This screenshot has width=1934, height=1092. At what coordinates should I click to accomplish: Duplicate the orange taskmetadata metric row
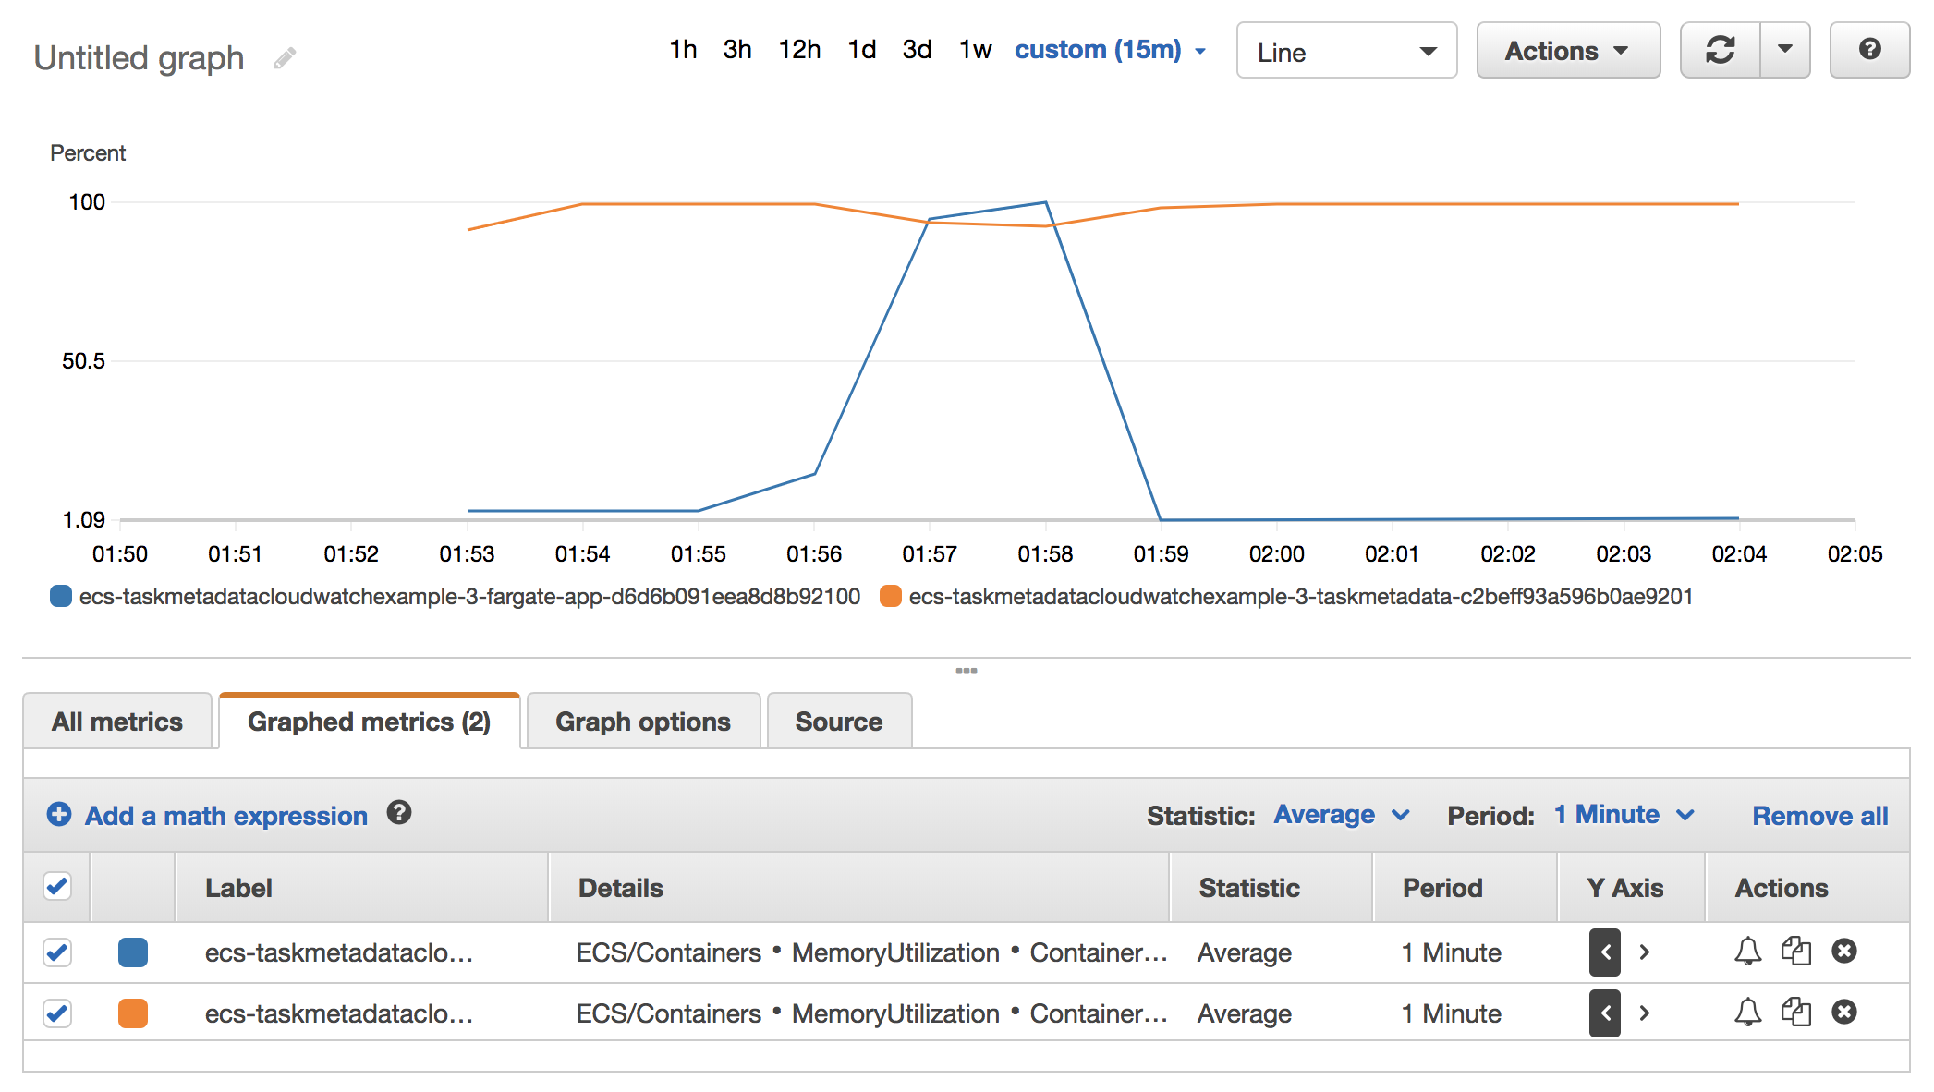click(1795, 1013)
